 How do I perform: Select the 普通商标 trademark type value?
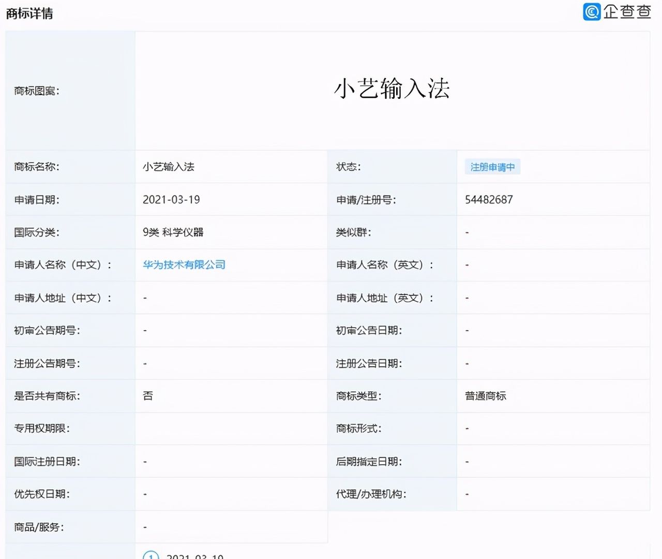click(485, 396)
